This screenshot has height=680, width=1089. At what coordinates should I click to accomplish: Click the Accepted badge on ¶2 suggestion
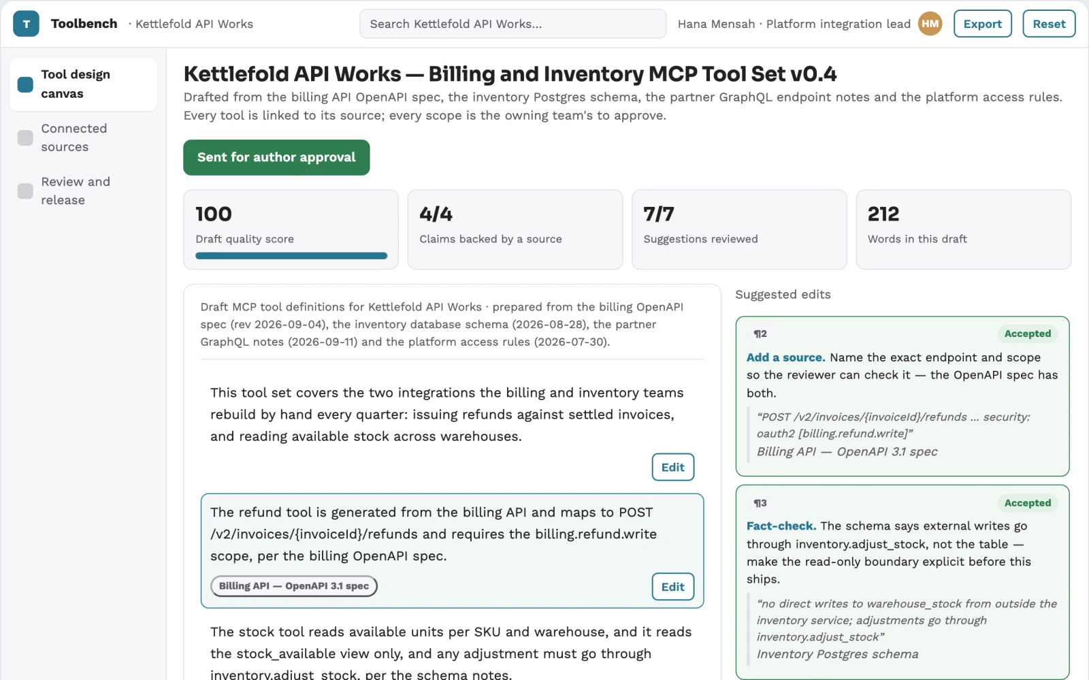tap(1028, 334)
